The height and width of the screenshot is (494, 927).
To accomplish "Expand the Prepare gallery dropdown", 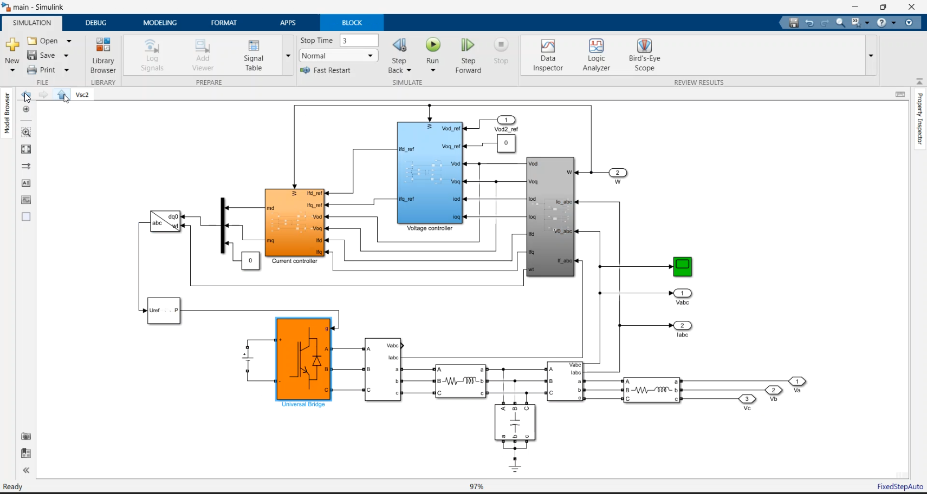I will click(288, 55).
